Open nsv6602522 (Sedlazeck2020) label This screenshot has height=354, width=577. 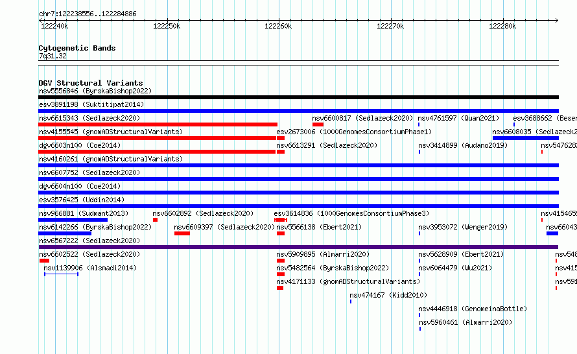89,254
